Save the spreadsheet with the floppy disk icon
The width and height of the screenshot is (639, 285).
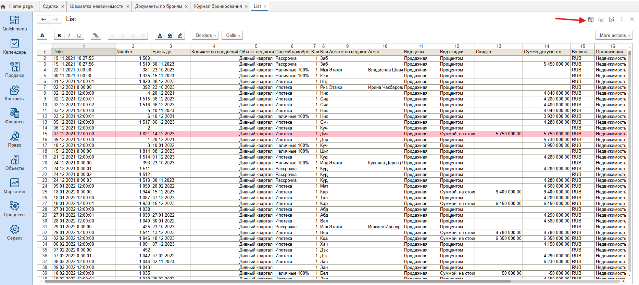point(591,19)
